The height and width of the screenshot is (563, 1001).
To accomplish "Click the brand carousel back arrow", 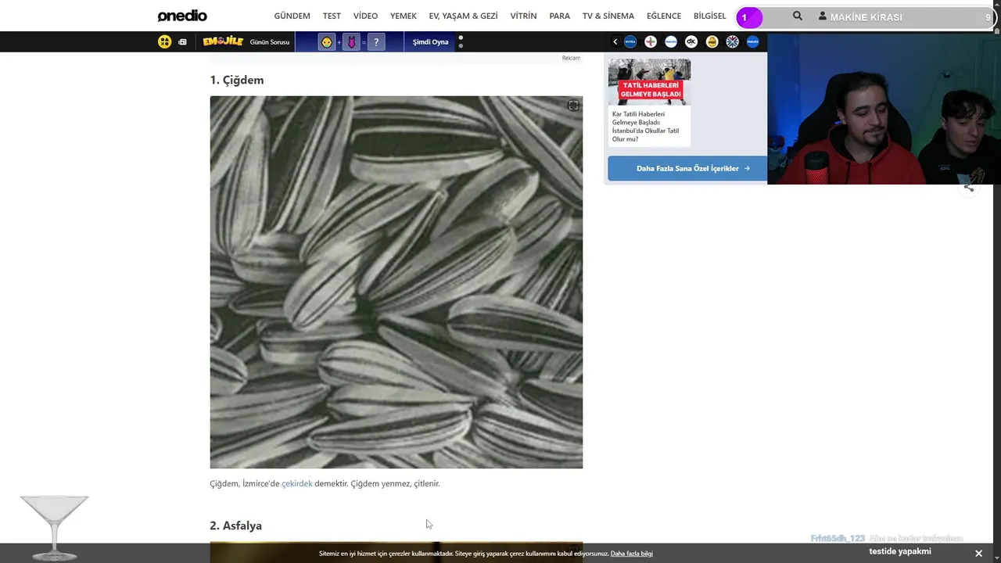I will coord(615,41).
